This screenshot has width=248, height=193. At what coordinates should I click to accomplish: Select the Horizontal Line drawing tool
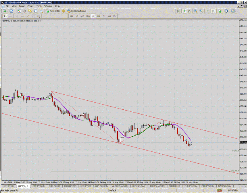click(23, 16)
